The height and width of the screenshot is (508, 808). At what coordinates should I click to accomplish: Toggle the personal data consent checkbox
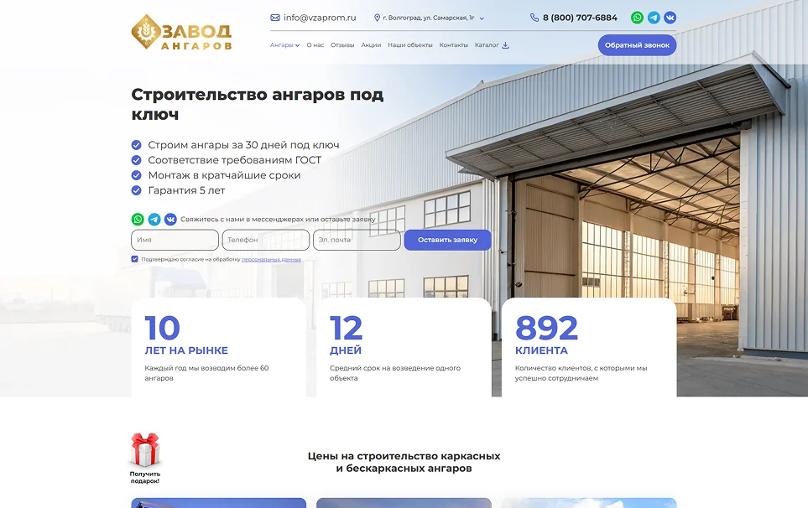pos(135,260)
